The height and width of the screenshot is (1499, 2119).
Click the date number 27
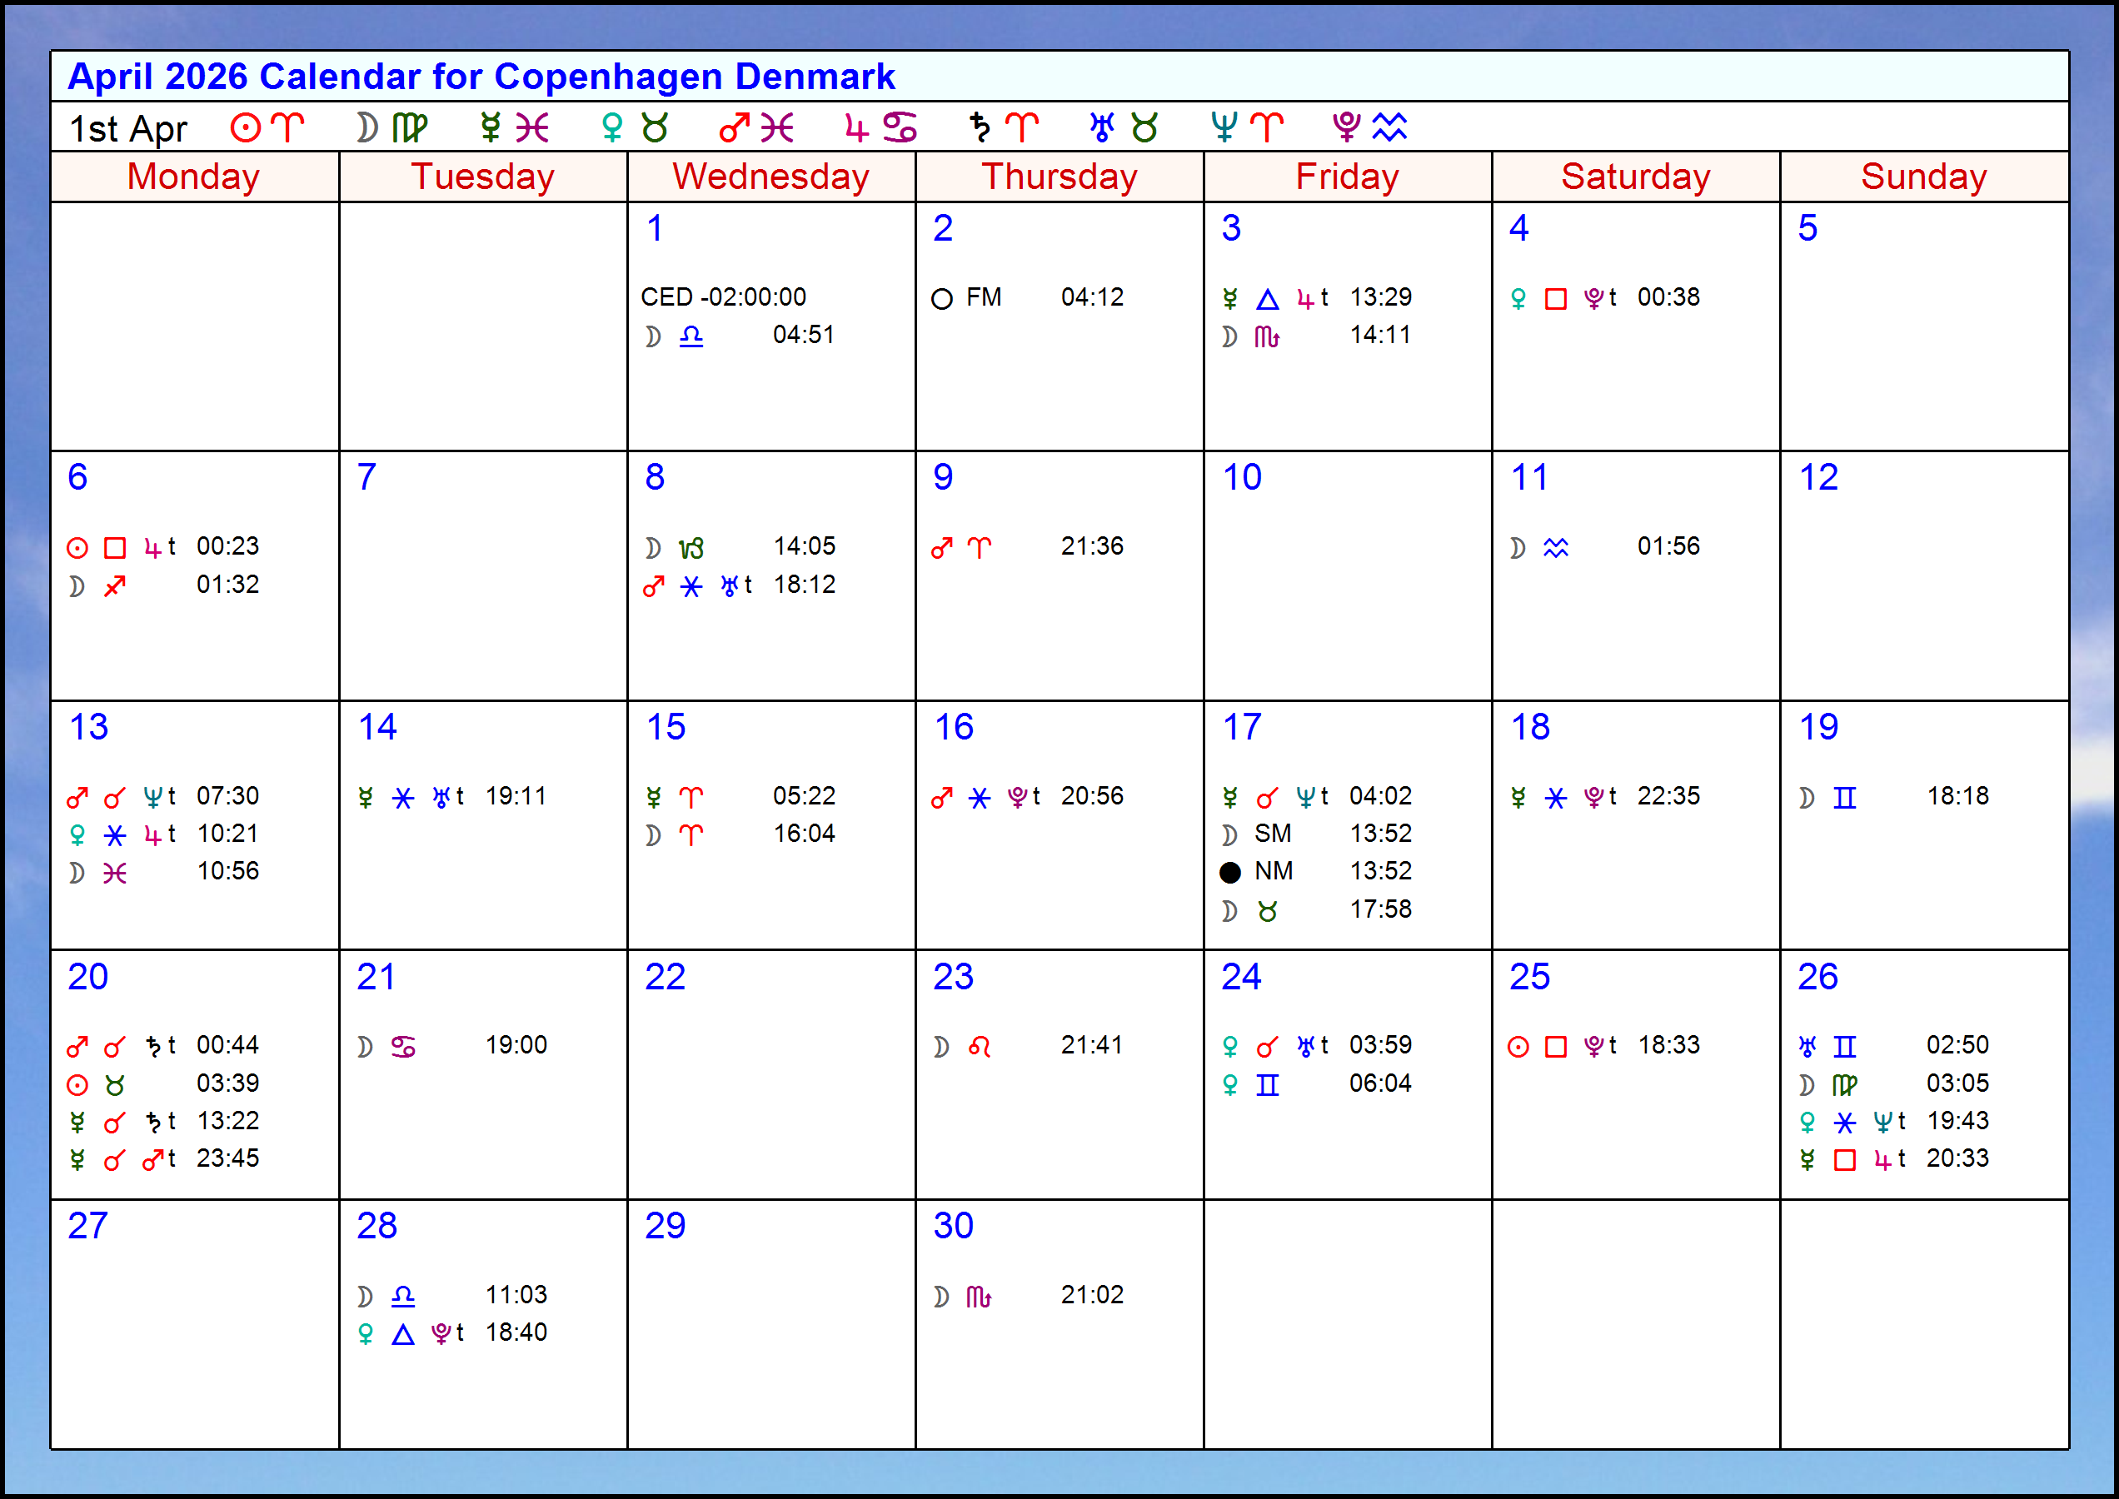87,1226
